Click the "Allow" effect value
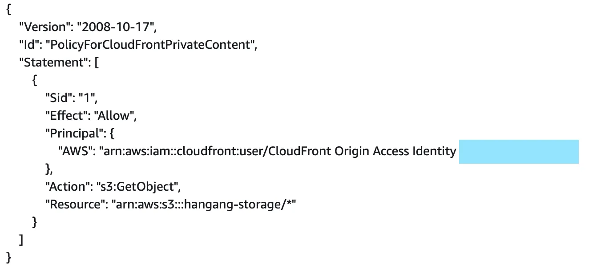 click(116, 116)
